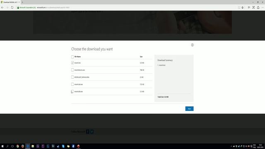The image size is (265, 149).
Task: Uncheck the msxml.msi file checkbox (5.0 MB)
Action: tap(72, 63)
